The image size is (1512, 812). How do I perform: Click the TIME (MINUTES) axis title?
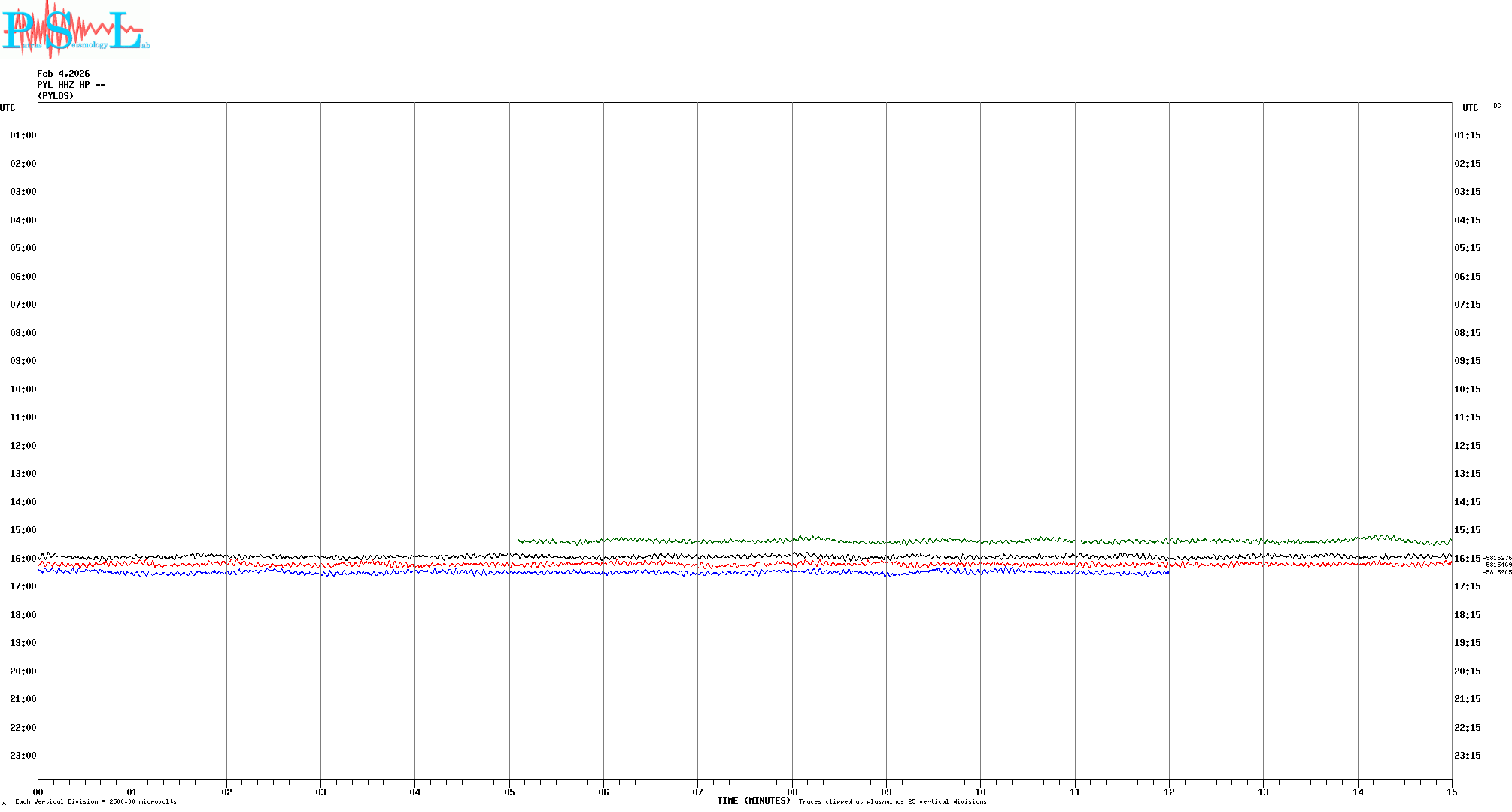(x=753, y=801)
